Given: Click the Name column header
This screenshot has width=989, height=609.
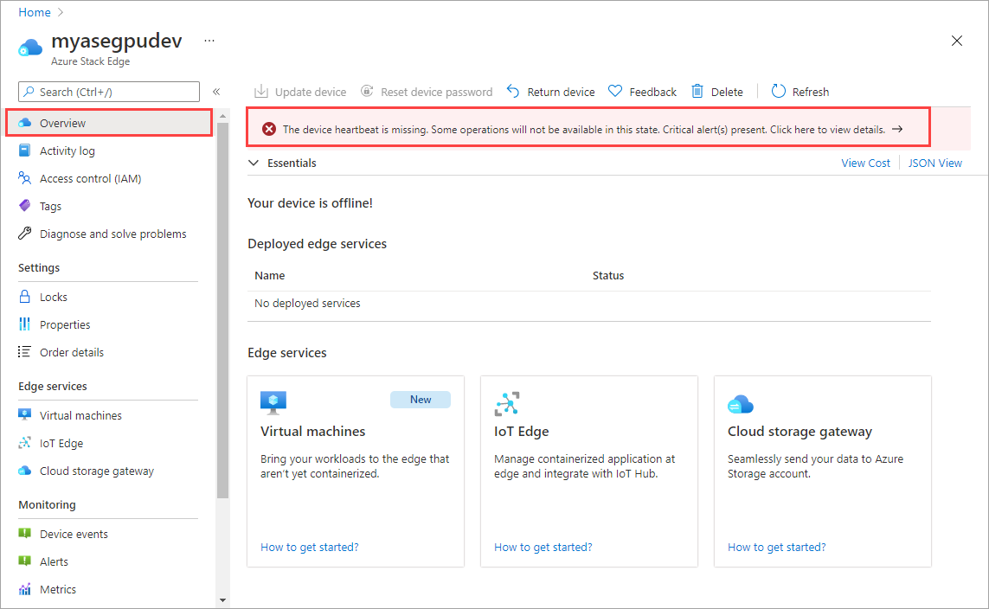Looking at the screenshot, I should pyautogui.click(x=270, y=275).
